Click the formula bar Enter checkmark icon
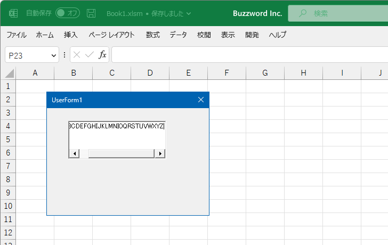Image resolution: width=388 pixels, height=245 pixels. (x=90, y=54)
